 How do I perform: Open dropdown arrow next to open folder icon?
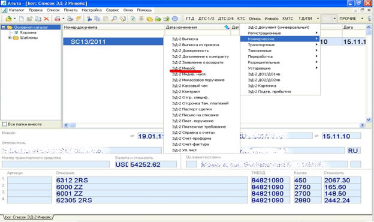(14, 19)
